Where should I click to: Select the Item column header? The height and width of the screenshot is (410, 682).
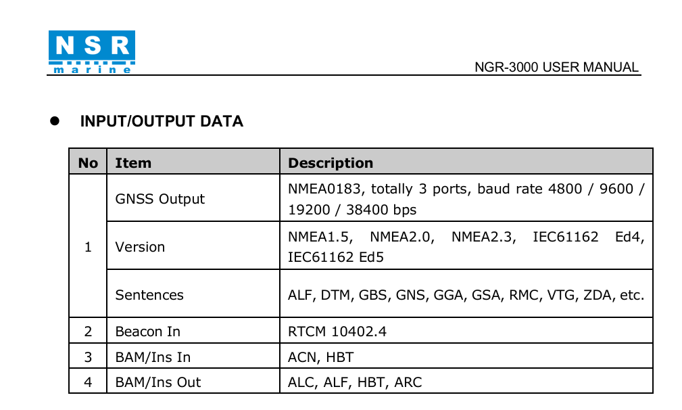(x=133, y=163)
